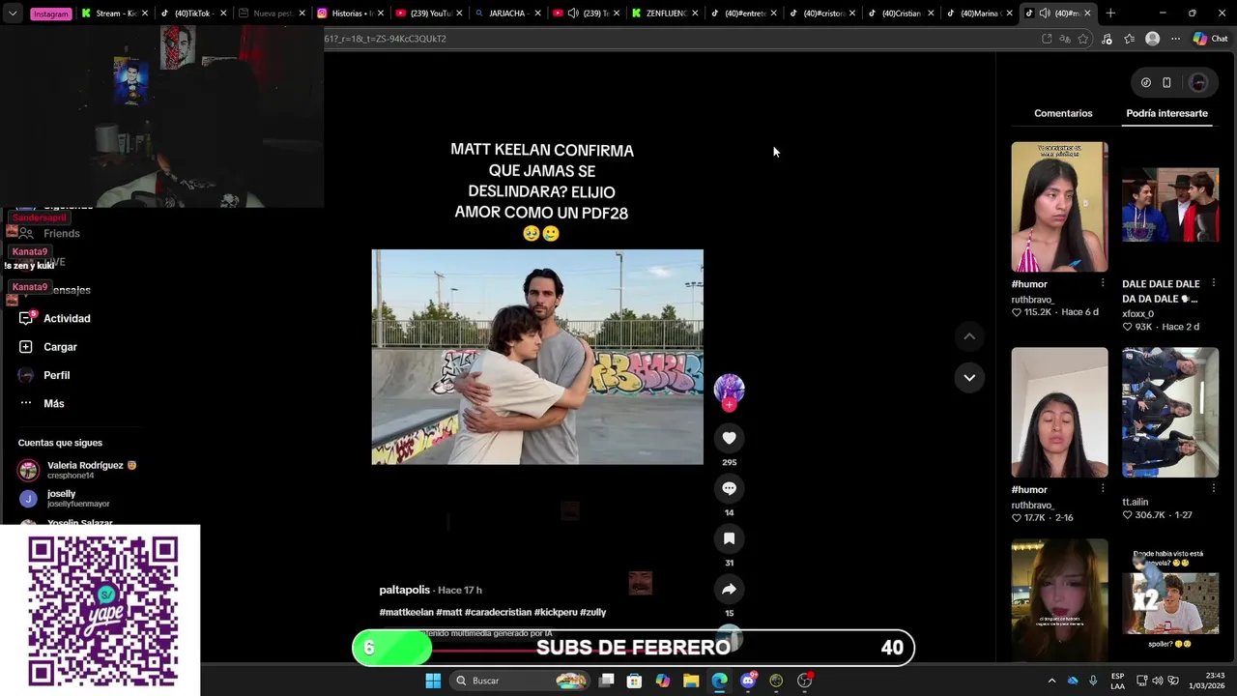Open the TikTok profile avatar at top right
The image size is (1237, 696).
tap(1198, 82)
